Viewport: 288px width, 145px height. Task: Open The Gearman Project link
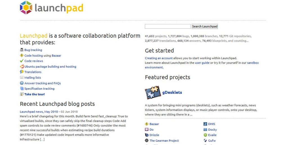(164, 140)
